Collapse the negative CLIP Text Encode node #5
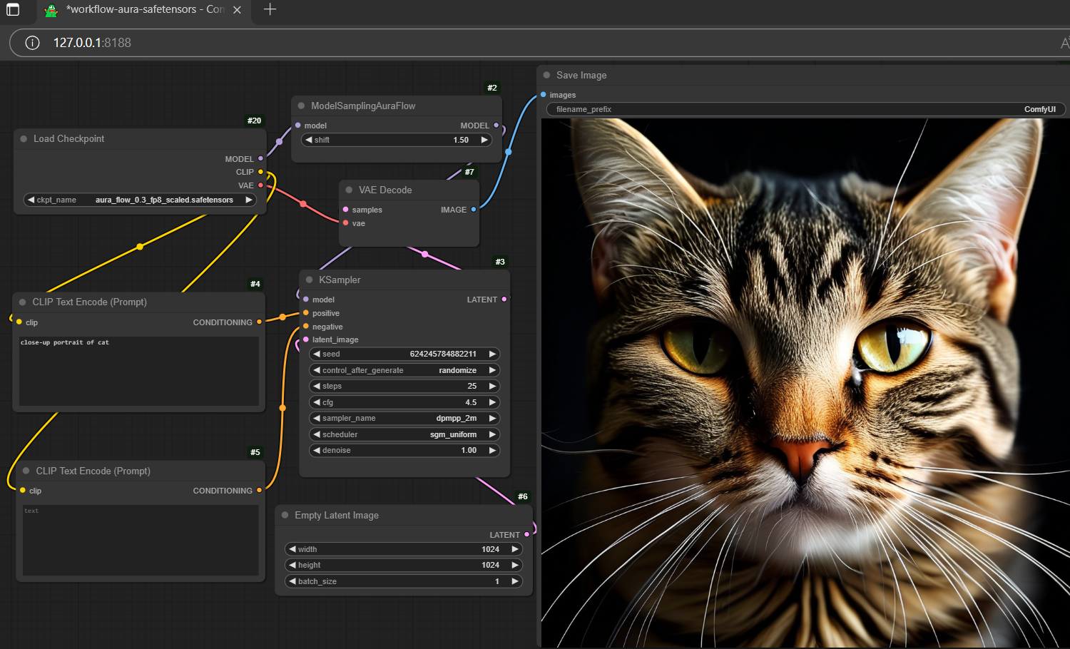1070x649 pixels. 26,471
